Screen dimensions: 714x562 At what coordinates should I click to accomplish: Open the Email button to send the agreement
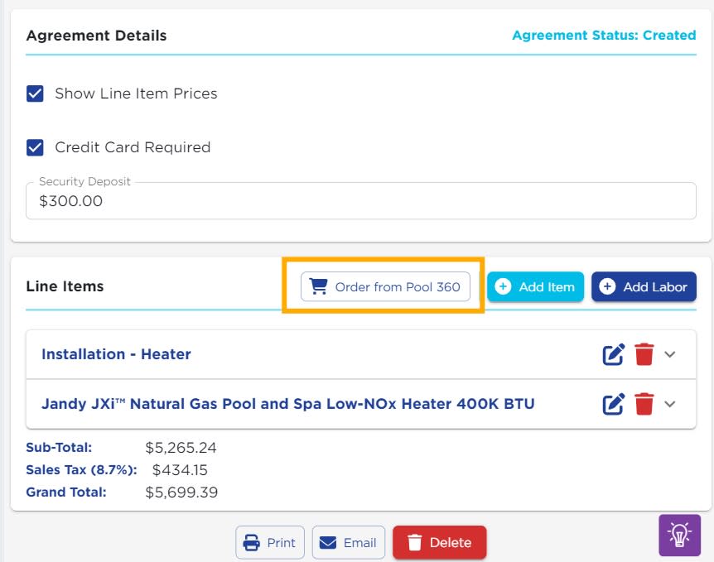349,542
